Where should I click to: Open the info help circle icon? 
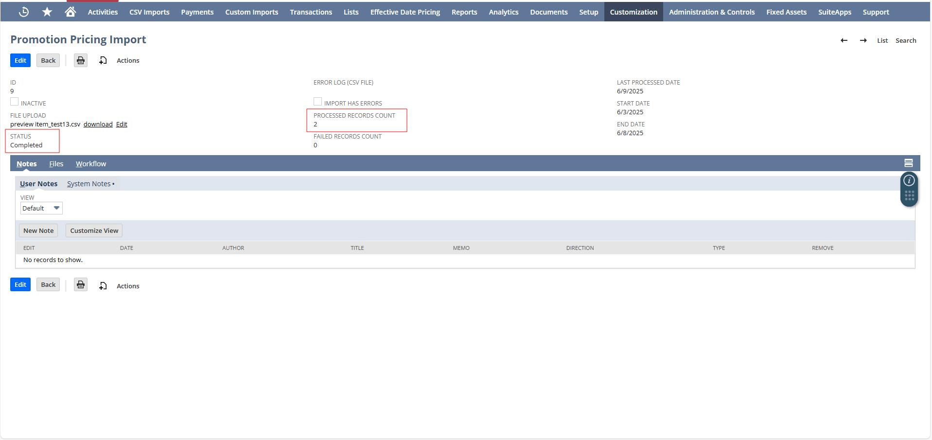(x=909, y=180)
